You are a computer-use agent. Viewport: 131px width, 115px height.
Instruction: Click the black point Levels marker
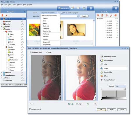click(102, 99)
